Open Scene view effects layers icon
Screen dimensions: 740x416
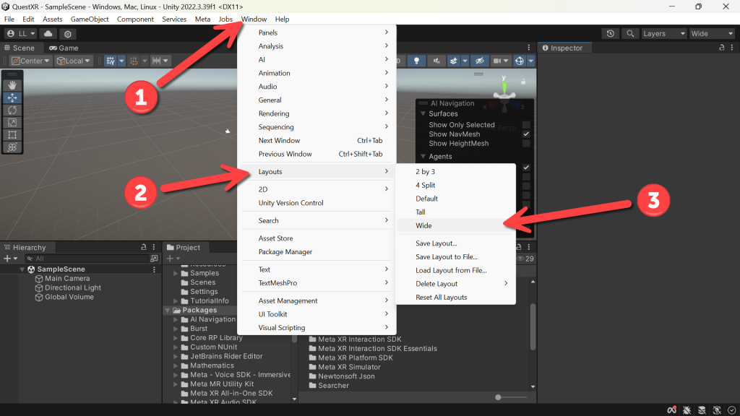[x=454, y=61]
